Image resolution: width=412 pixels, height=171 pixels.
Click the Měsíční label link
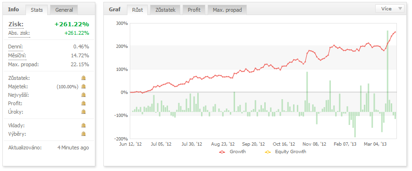point(17,56)
